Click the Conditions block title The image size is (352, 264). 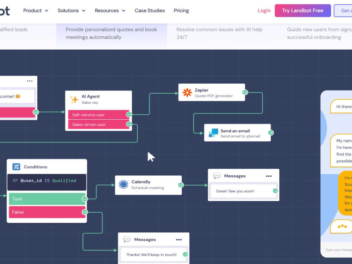[36, 167]
